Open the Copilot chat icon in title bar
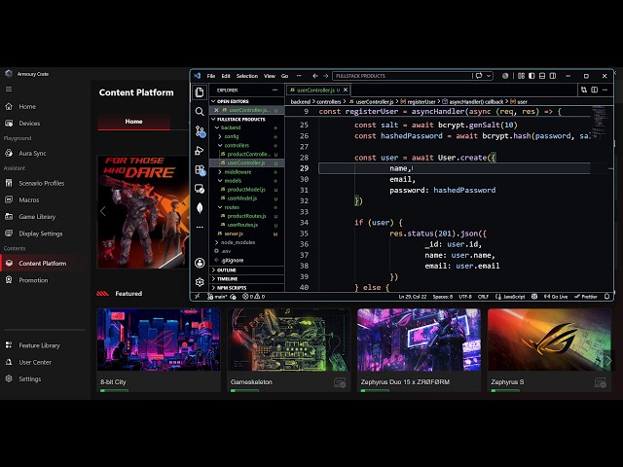 [479, 76]
